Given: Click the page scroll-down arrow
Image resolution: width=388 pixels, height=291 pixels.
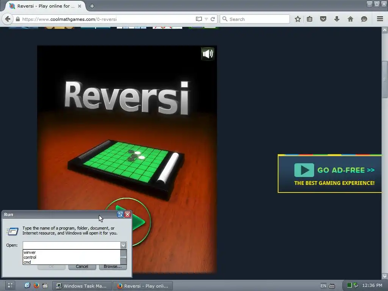Looking at the screenshot, I should click(385, 276).
